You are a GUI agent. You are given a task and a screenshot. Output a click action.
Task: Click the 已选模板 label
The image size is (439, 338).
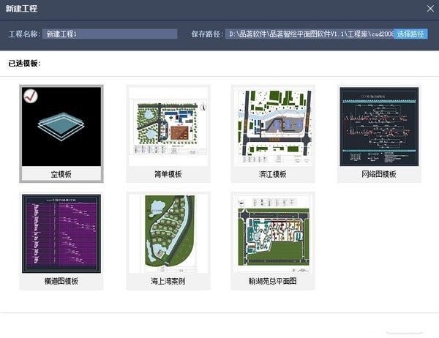pos(24,64)
